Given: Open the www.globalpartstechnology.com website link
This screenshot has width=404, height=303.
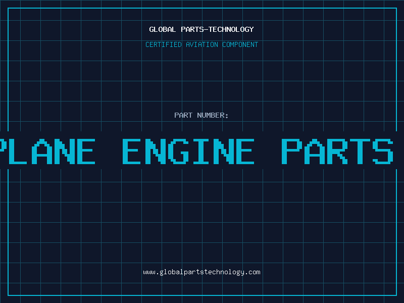Looking at the screenshot, I should [201, 272].
